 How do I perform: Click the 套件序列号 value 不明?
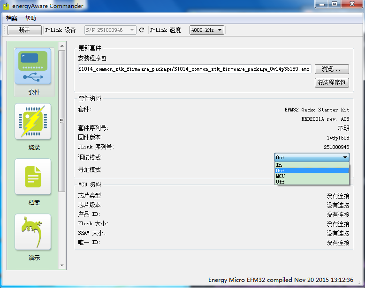click(x=343, y=128)
